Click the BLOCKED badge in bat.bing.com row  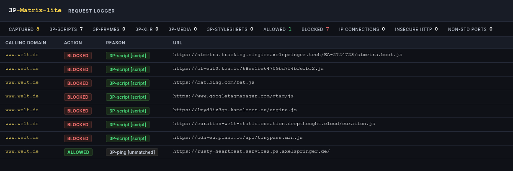pyautogui.click(x=78, y=83)
